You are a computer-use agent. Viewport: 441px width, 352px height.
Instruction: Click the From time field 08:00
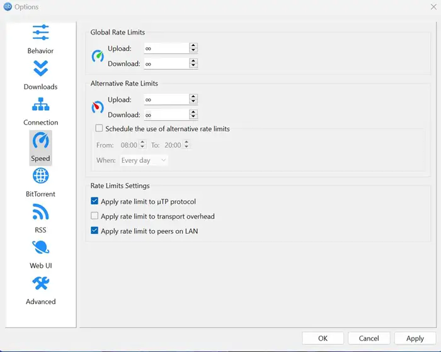click(x=129, y=145)
